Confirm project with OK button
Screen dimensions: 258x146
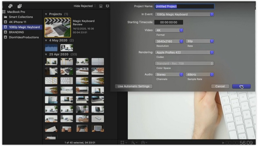(x=241, y=87)
